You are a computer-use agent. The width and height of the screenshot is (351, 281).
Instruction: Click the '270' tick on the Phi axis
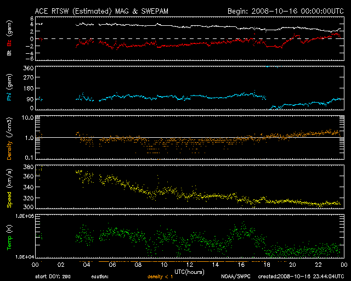click(29, 77)
